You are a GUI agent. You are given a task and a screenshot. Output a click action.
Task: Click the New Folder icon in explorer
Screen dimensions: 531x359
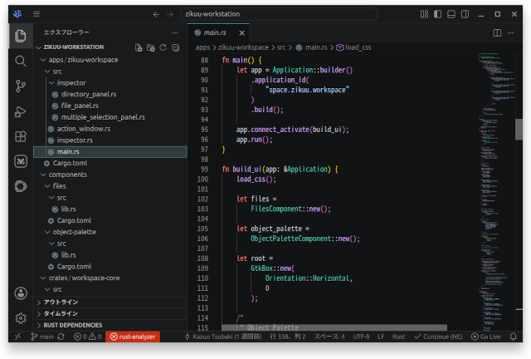tap(151, 47)
